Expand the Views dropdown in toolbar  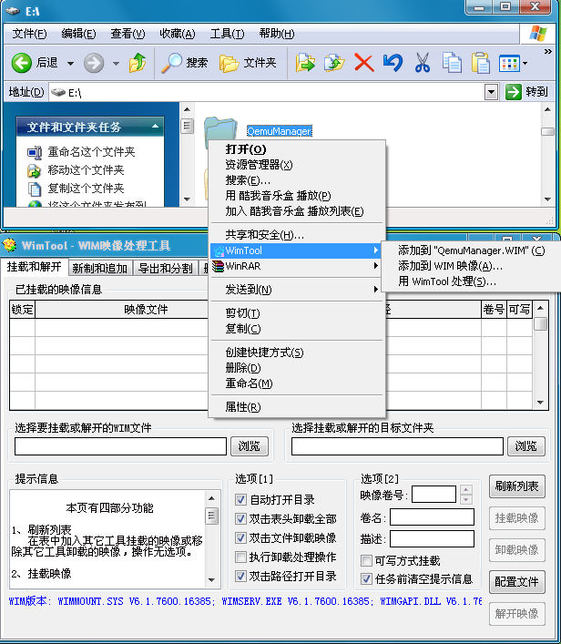525,63
